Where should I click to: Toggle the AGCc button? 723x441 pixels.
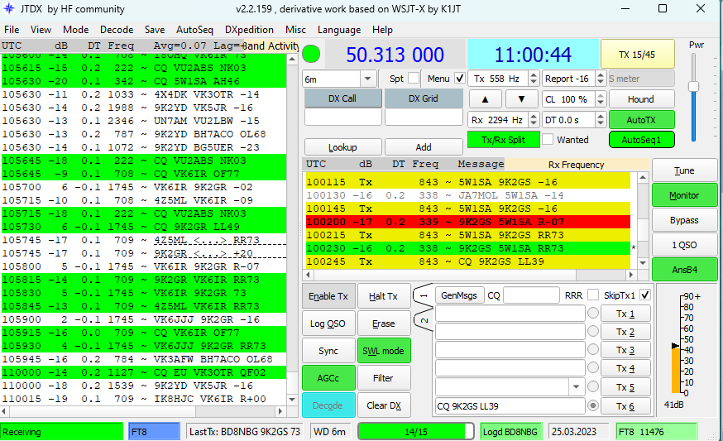point(328,378)
